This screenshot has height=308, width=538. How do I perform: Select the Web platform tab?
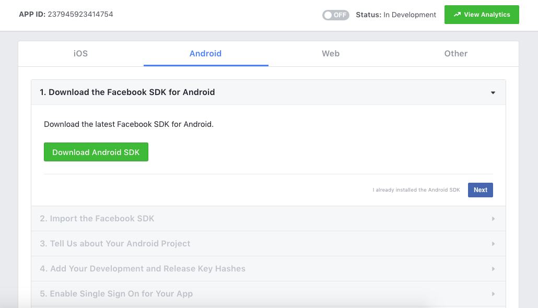point(331,53)
